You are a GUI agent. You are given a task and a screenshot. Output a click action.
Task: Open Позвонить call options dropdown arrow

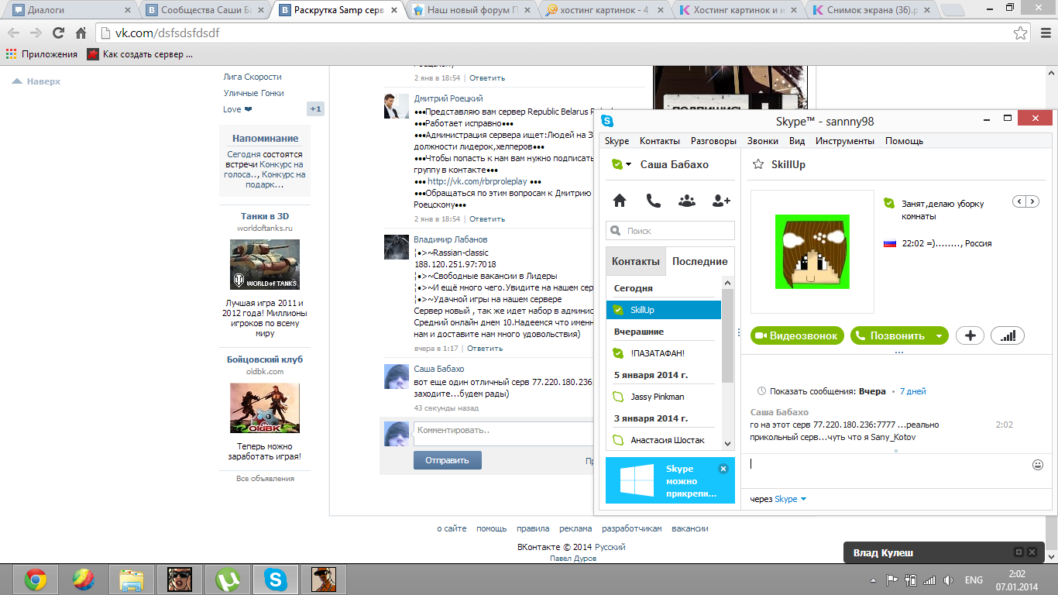pyautogui.click(x=939, y=335)
